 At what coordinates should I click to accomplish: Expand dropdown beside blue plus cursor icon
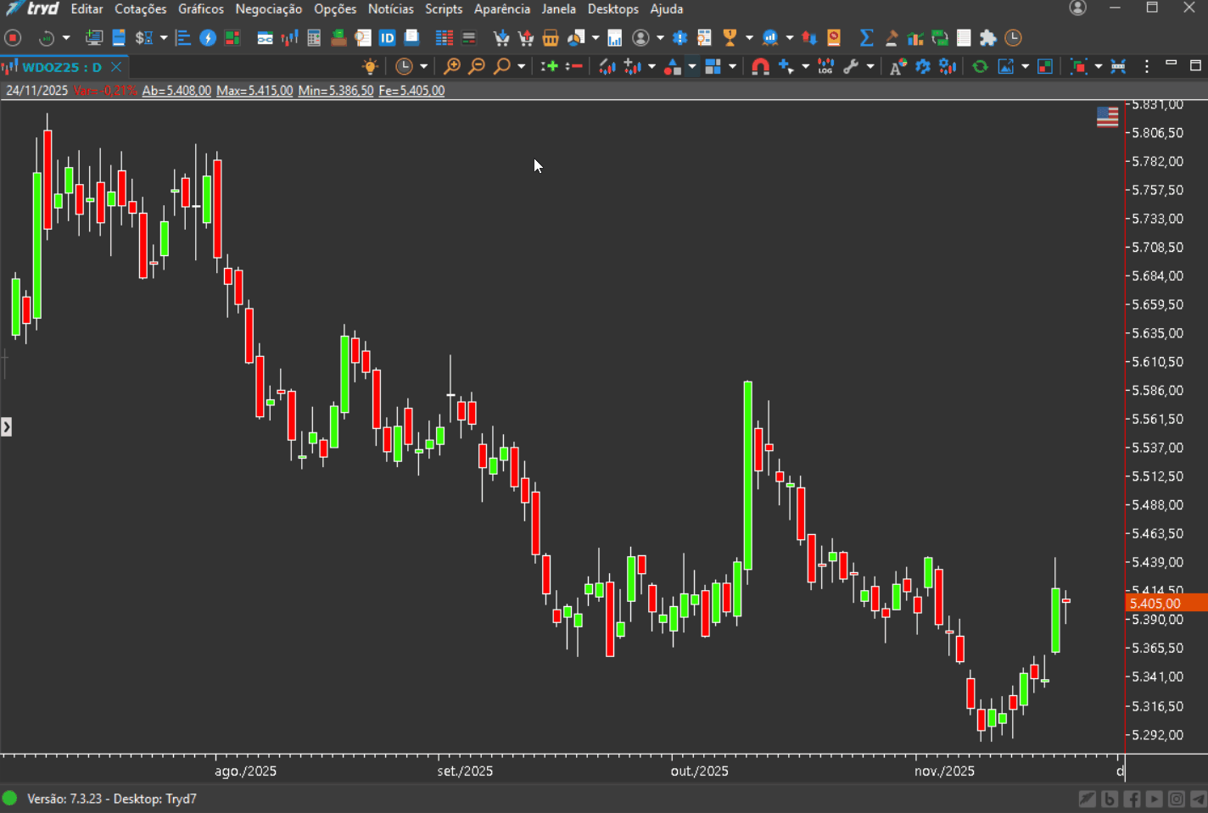[x=806, y=66]
